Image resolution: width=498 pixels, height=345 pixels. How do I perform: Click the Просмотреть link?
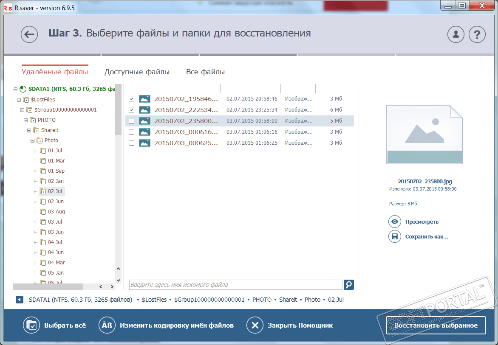(422, 222)
